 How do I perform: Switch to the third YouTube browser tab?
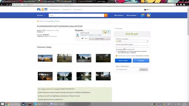[49, 1]
